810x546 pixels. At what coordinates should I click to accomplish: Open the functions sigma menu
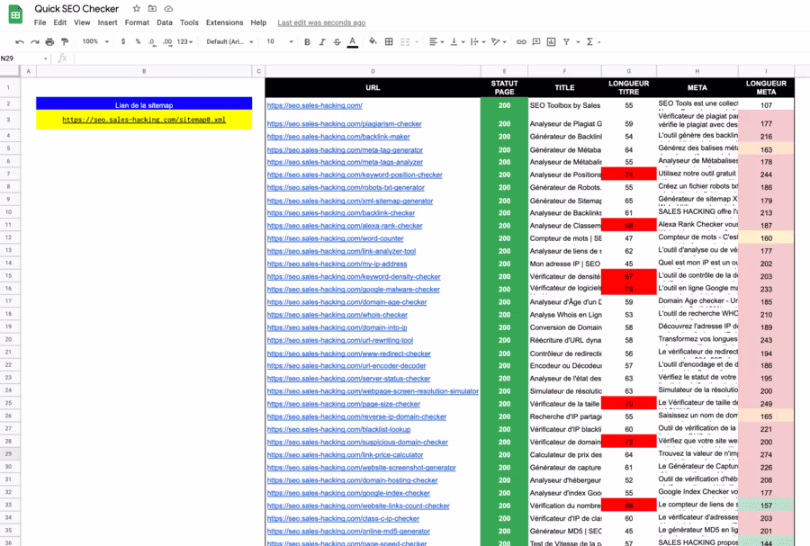coord(592,41)
